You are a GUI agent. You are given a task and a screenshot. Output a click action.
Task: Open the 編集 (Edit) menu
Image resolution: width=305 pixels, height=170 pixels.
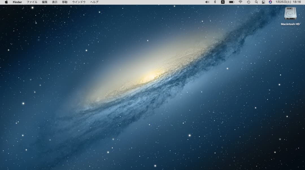pos(45,2)
